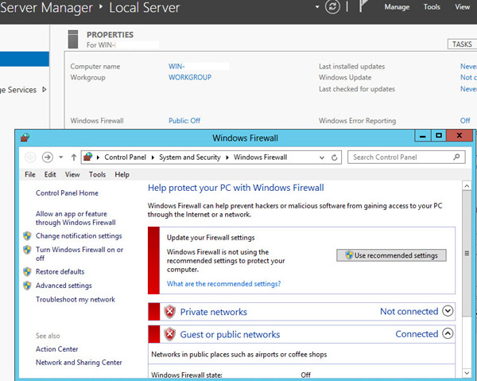Screen dimensions: 477x381
Task: Open Network and Sharing Center link
Action: pyautogui.click(x=79, y=363)
